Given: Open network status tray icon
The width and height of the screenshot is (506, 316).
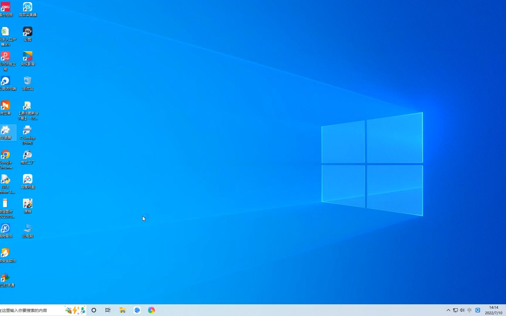Looking at the screenshot, I should 455,310.
